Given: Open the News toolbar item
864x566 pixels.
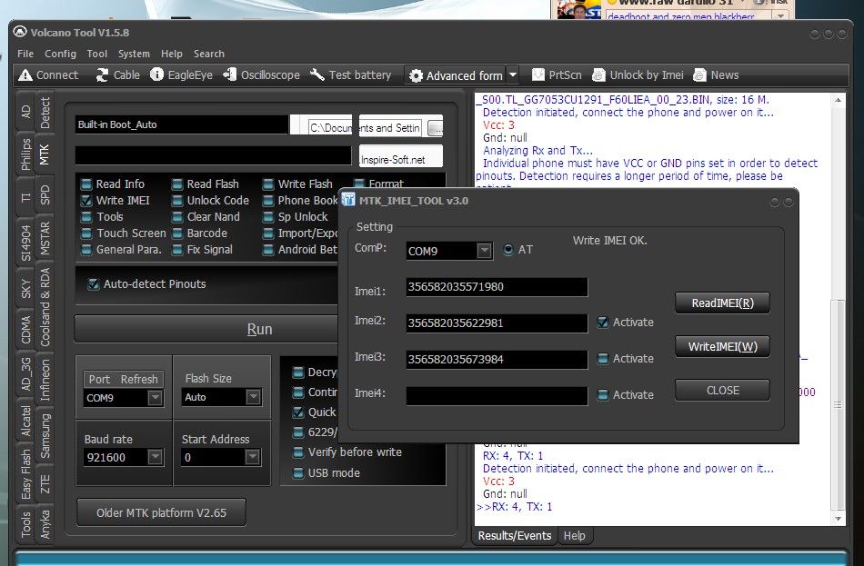Looking at the screenshot, I should point(700,75).
